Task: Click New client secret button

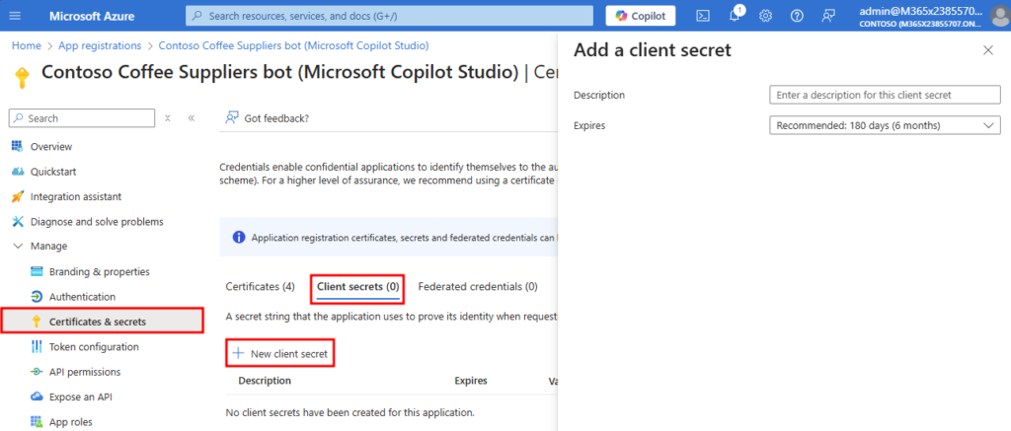Action: (x=279, y=353)
